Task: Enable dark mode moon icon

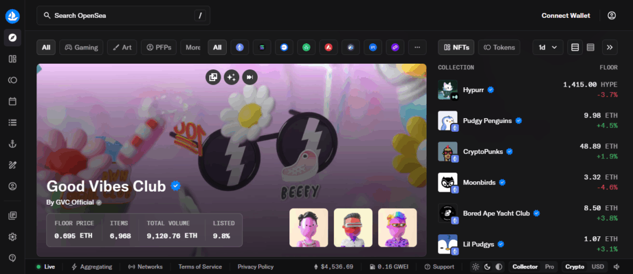Action: [486, 267]
